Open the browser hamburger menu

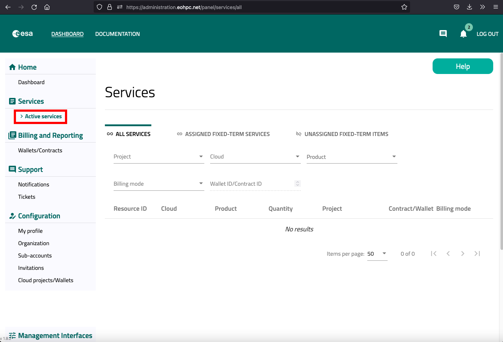click(x=496, y=7)
